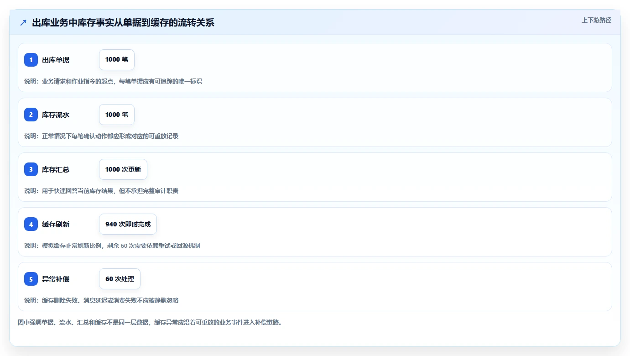The image size is (630, 356).
Task: Click the 上下游路径 label at top right
Action: pyautogui.click(x=596, y=20)
